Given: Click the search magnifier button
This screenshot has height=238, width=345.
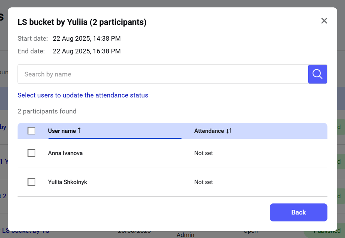Looking at the screenshot, I should (x=317, y=74).
